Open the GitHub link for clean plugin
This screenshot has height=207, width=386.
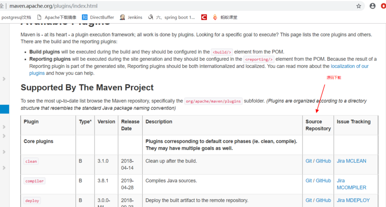click(323, 161)
